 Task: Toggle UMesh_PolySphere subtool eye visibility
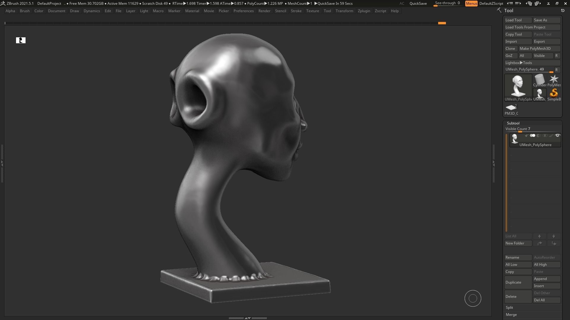(558, 136)
